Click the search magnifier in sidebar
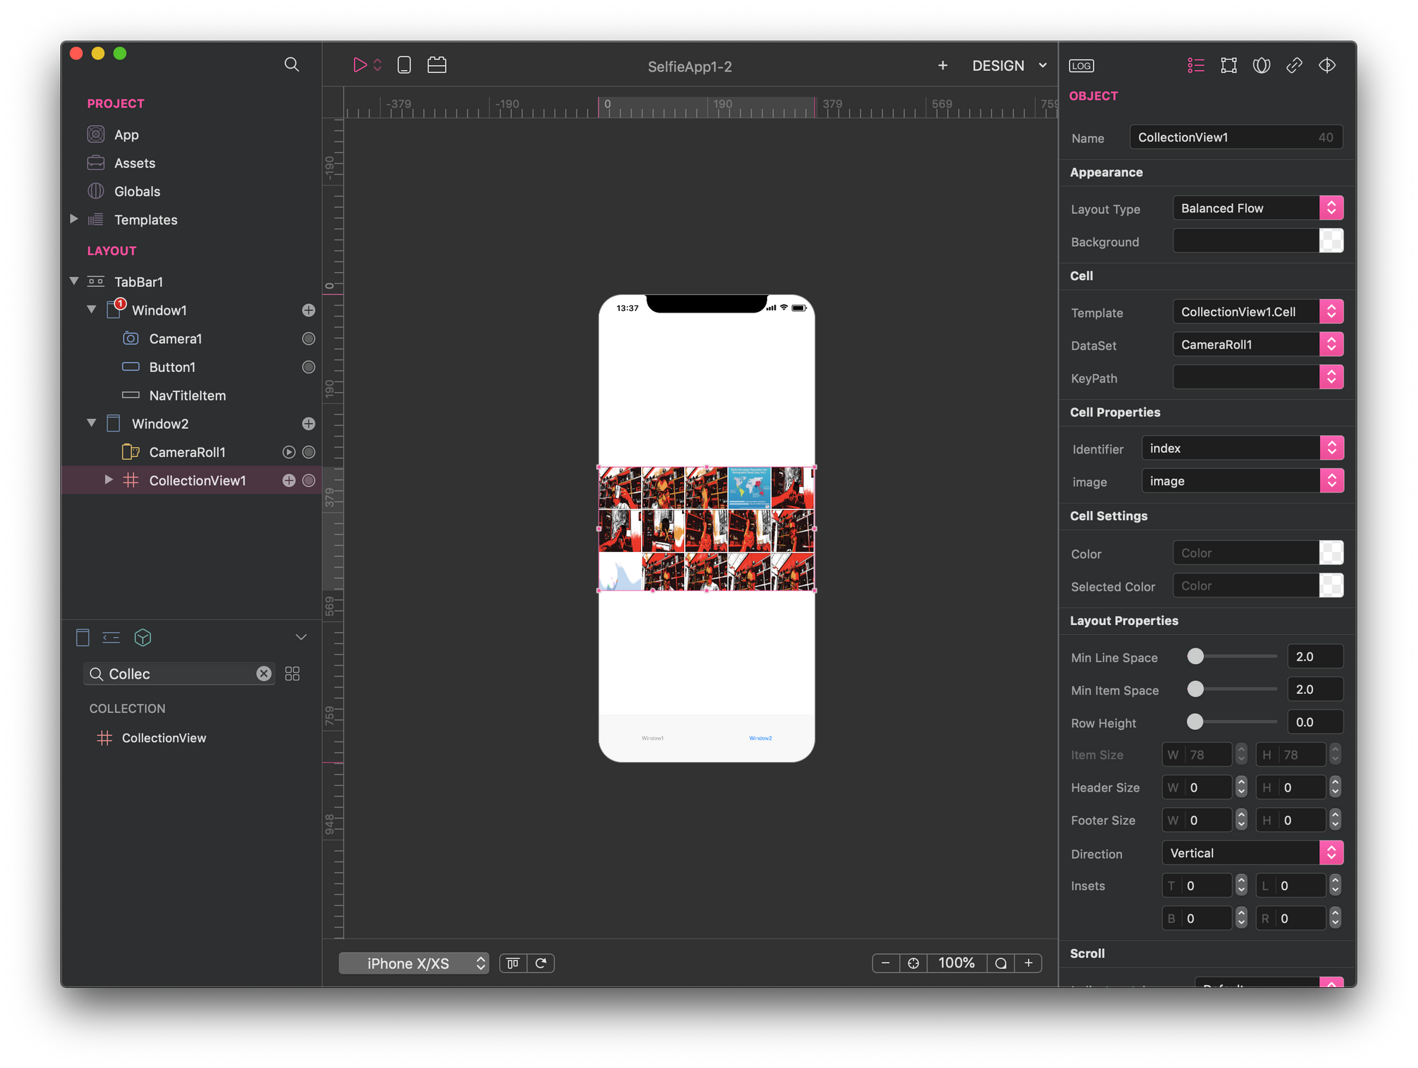 pos(291,64)
